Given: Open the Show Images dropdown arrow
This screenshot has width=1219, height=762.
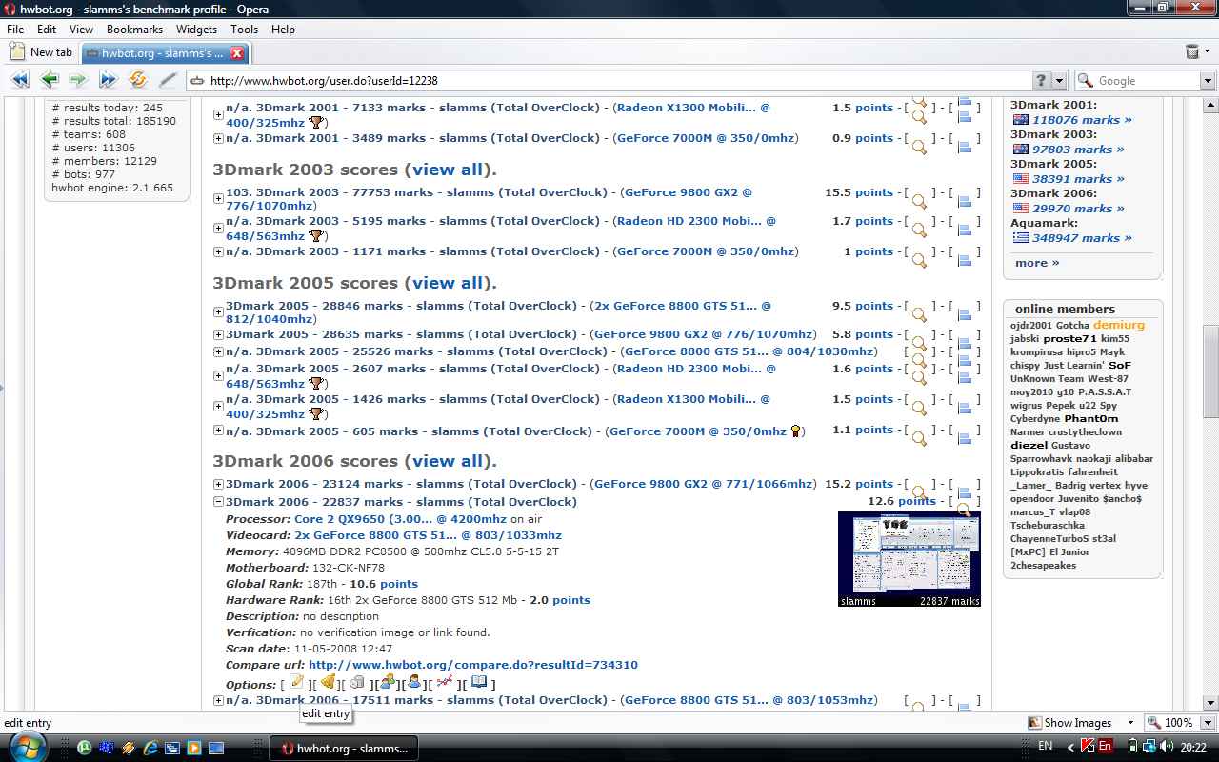Looking at the screenshot, I should (x=1130, y=723).
